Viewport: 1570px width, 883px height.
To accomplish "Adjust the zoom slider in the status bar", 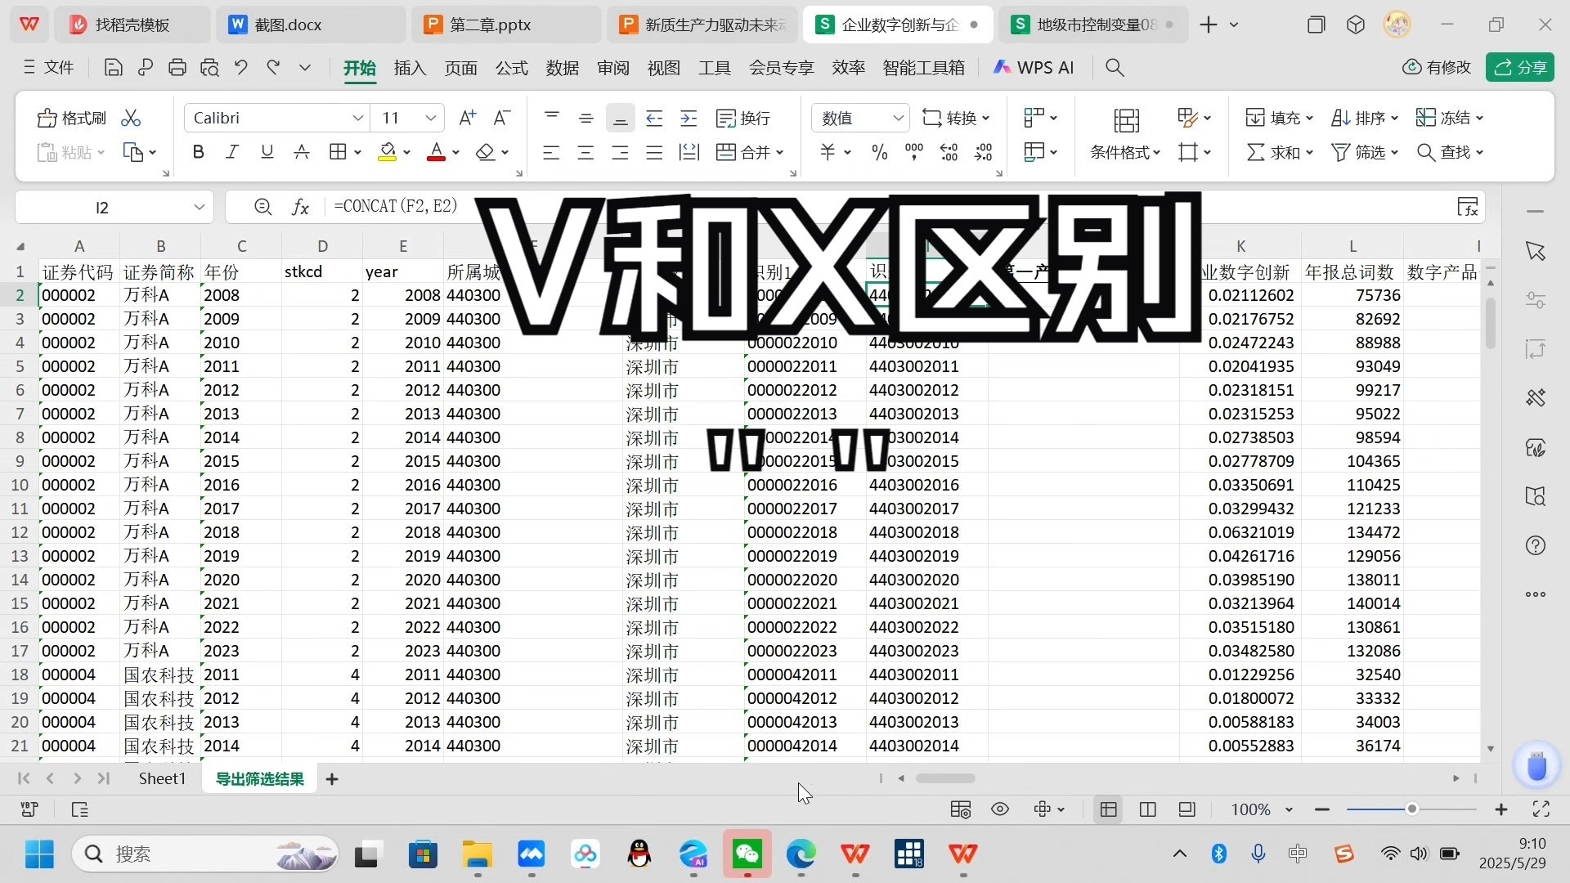I will point(1411,809).
